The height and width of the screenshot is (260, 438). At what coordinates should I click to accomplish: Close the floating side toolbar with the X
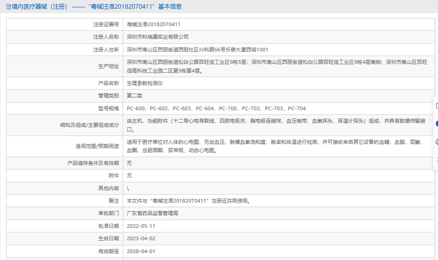pos(437,160)
